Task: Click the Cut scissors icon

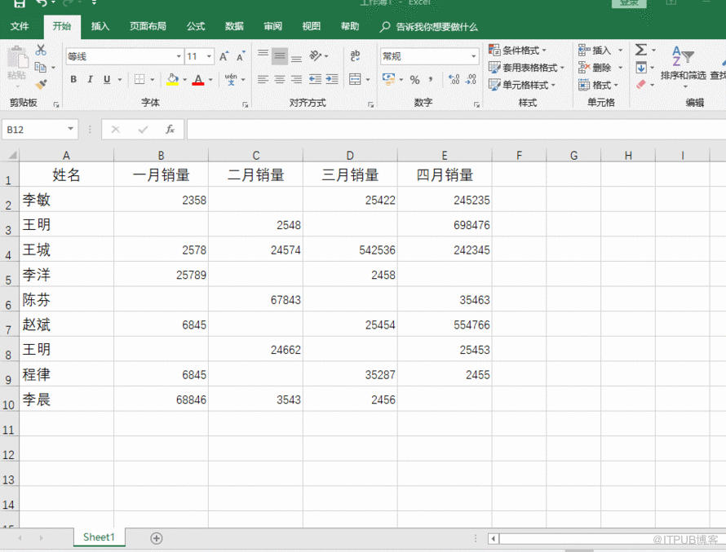Action: pyautogui.click(x=41, y=51)
